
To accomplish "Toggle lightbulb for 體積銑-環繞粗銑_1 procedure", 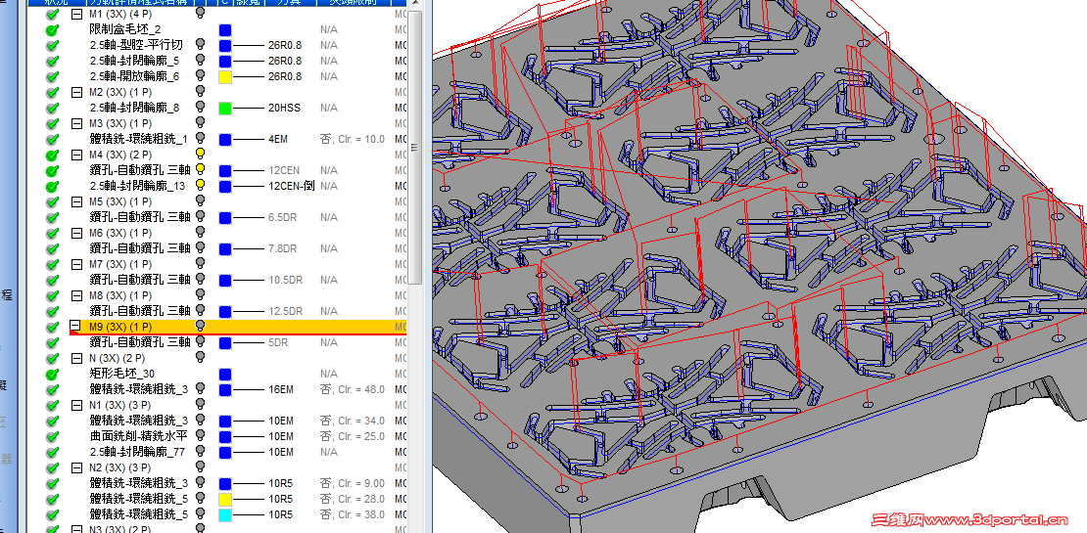I will (201, 139).
